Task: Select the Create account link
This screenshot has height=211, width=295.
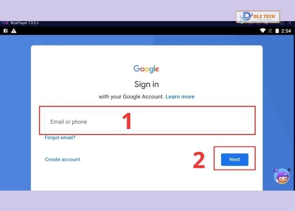Action: [63, 159]
